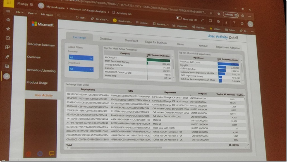Open the Department Adoption tab

click(228, 47)
